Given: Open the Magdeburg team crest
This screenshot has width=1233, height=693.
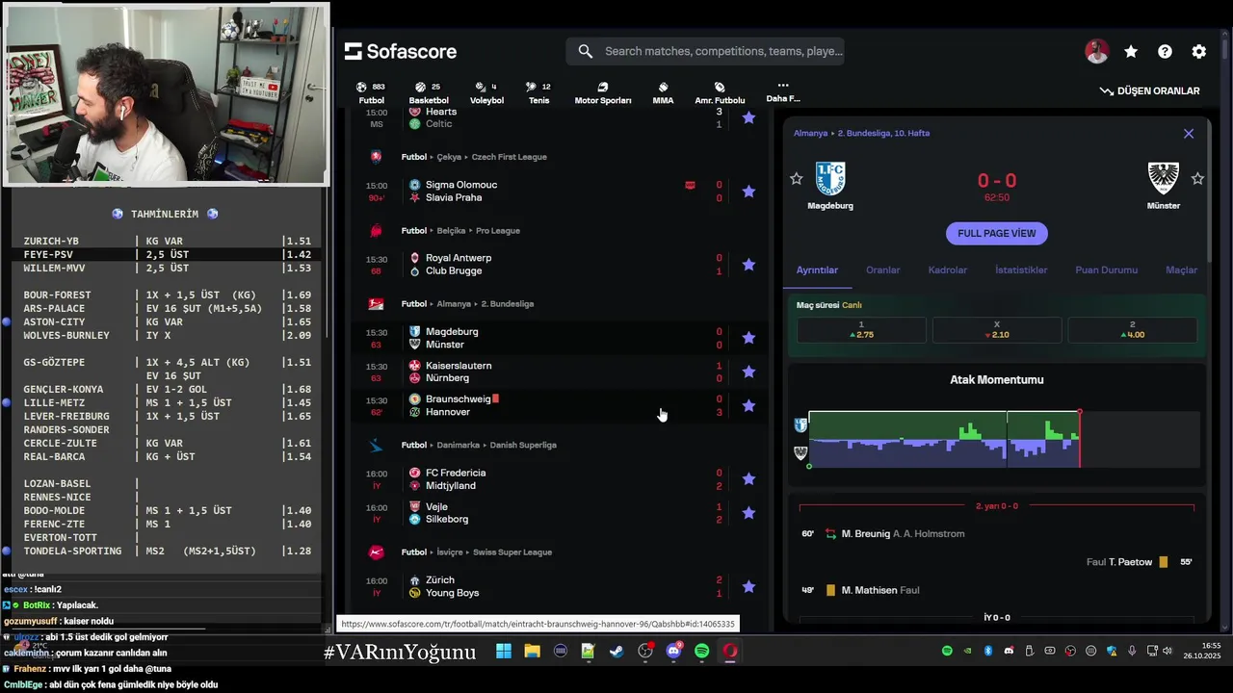Looking at the screenshot, I should (x=830, y=178).
